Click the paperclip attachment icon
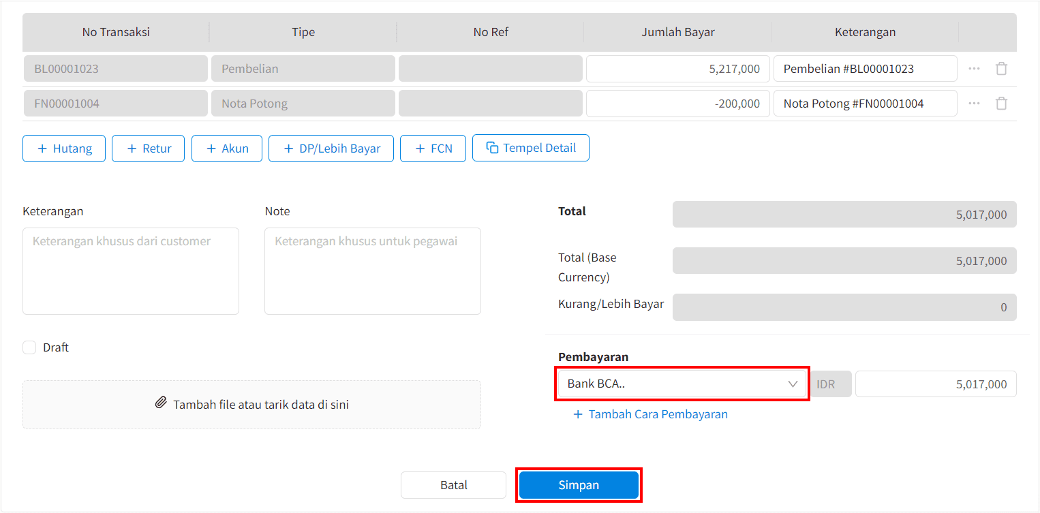 point(161,403)
